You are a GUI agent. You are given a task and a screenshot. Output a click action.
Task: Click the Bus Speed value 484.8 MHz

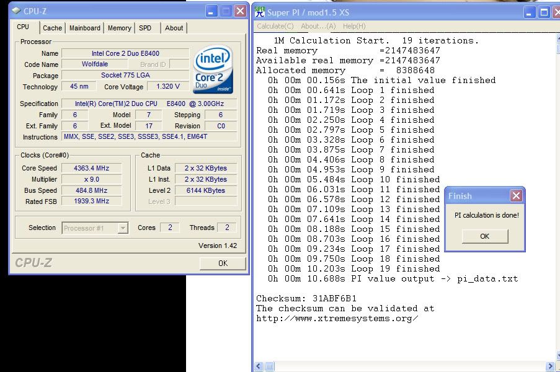pyautogui.click(x=91, y=190)
